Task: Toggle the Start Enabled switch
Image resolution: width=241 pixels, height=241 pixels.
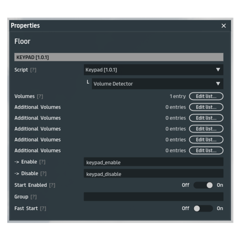Action: 203,185
